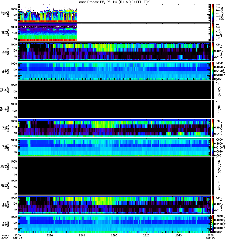Select the tha fff 32 edc34 spectrogram panel

114,13
